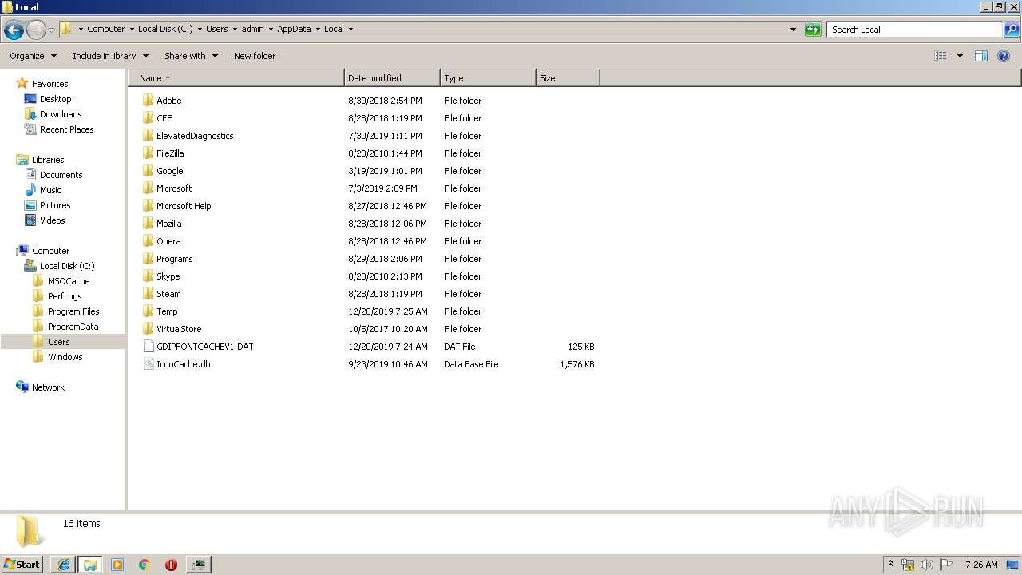1022x575 pixels.
Task: Select Local Disk (C:) in the tree
Action: 67,266
